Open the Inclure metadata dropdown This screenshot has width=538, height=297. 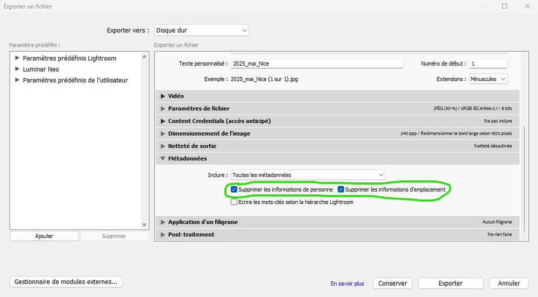[x=308, y=175]
